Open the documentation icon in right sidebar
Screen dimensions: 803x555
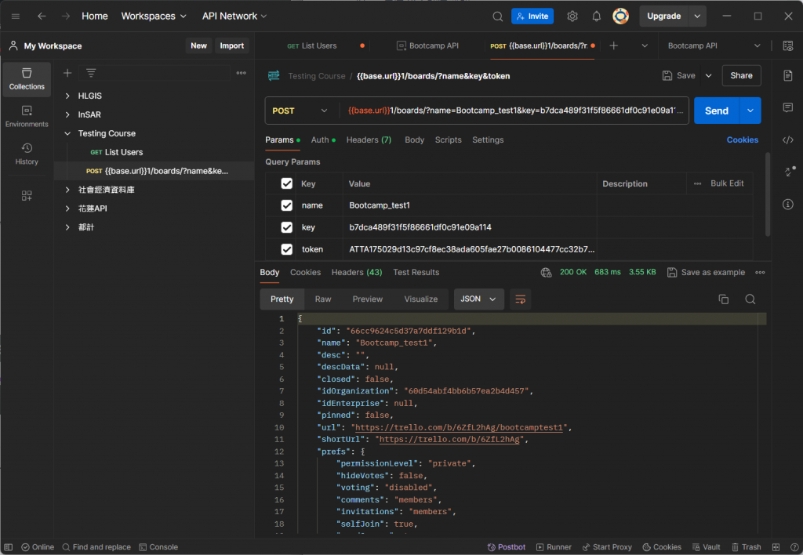pos(788,76)
